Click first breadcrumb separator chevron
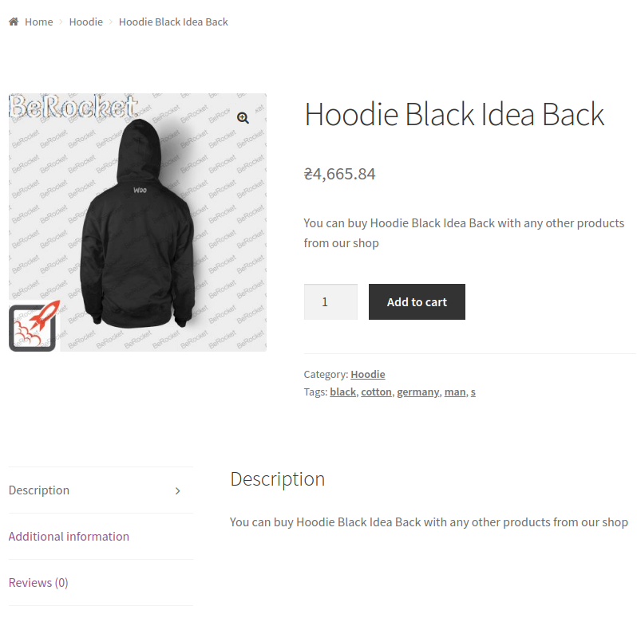 61,22
